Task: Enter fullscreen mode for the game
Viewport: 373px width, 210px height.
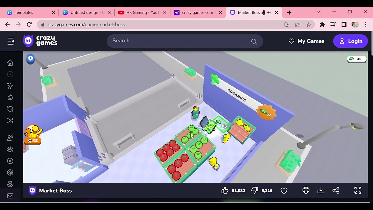Action: tap(358, 190)
